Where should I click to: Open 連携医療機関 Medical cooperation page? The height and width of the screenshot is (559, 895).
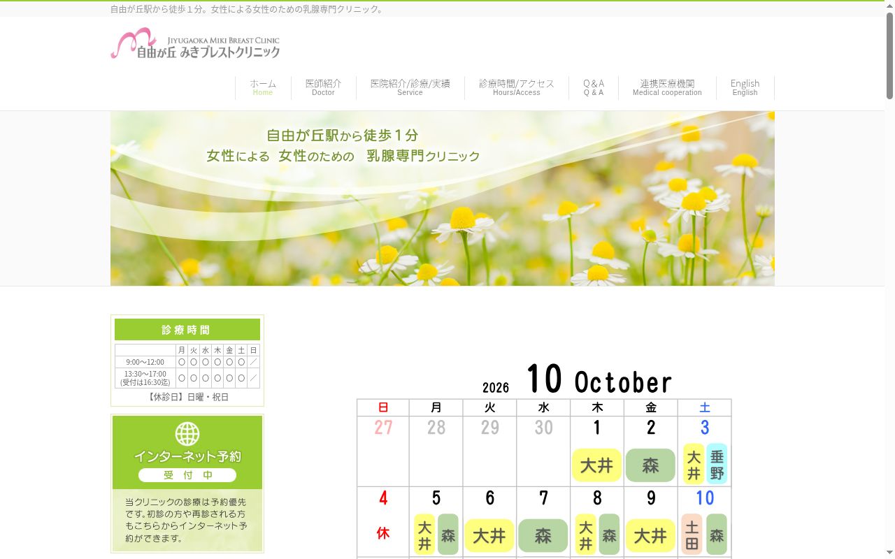click(667, 87)
